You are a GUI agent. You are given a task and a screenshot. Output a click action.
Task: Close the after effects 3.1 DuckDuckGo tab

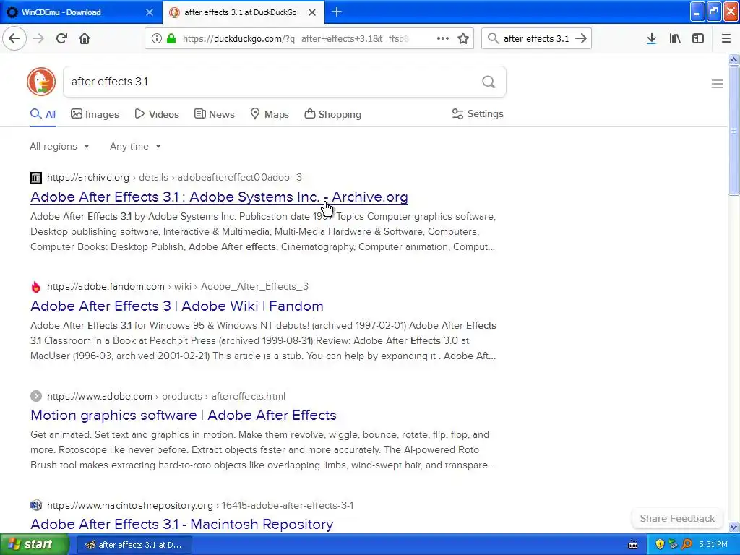coord(312,12)
